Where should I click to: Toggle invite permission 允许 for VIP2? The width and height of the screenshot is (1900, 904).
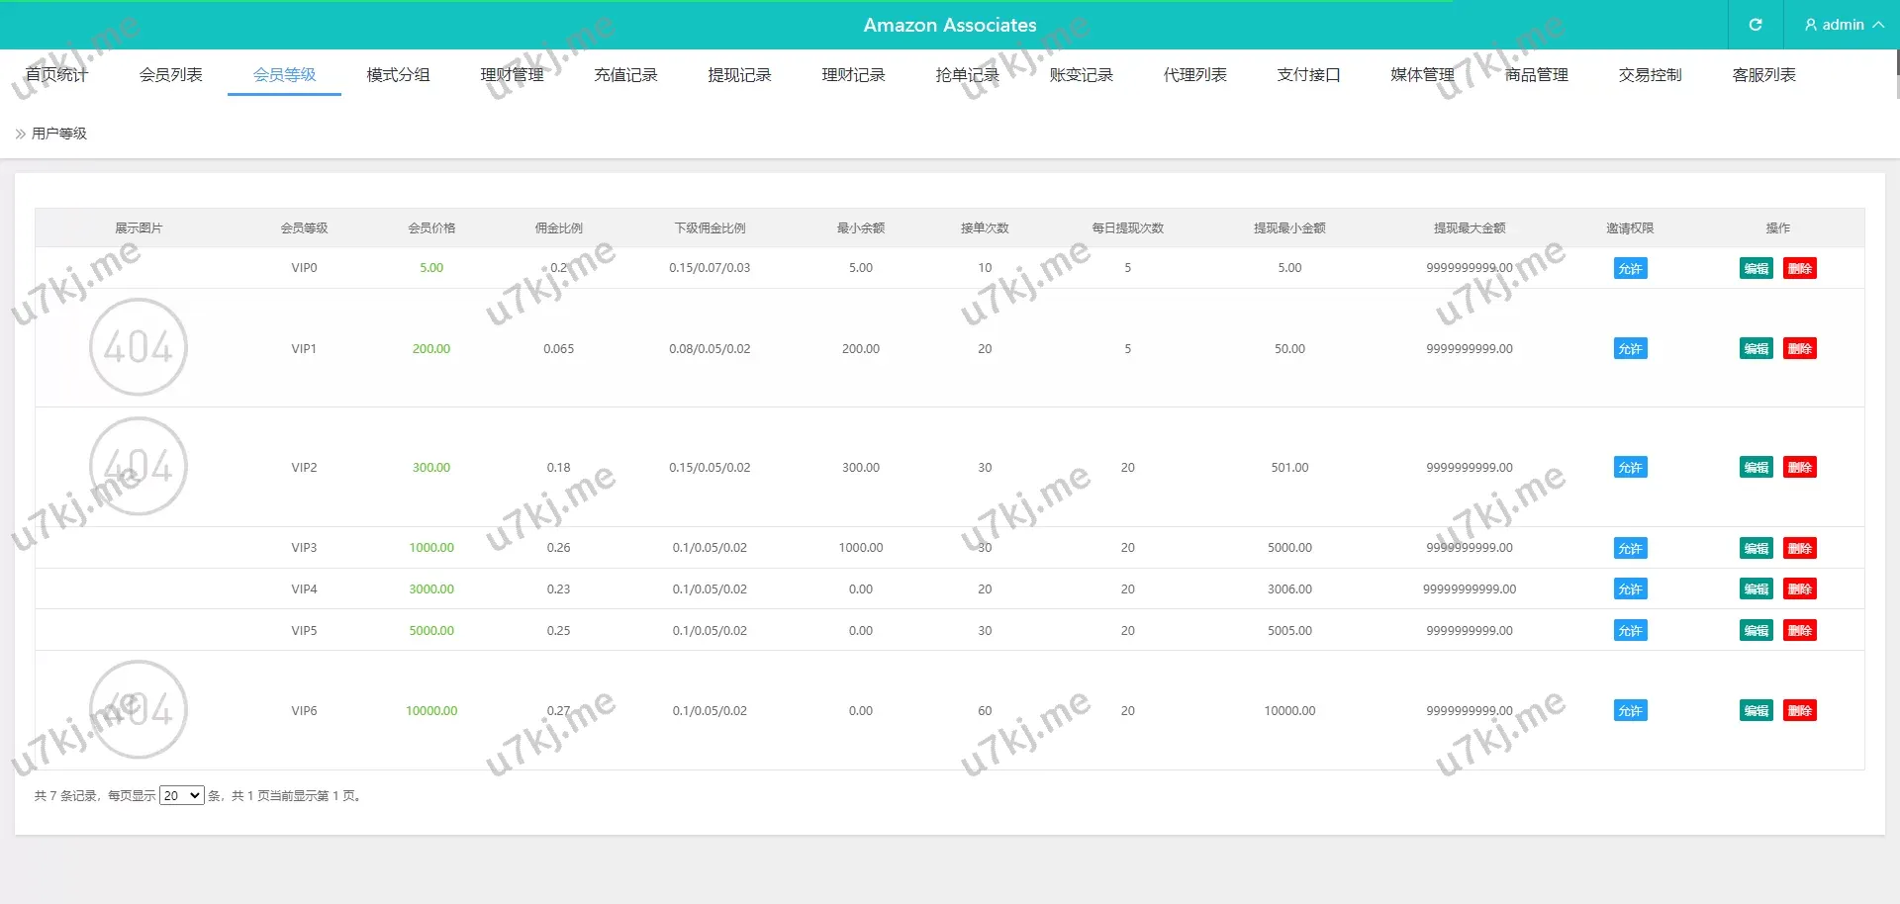(x=1630, y=467)
